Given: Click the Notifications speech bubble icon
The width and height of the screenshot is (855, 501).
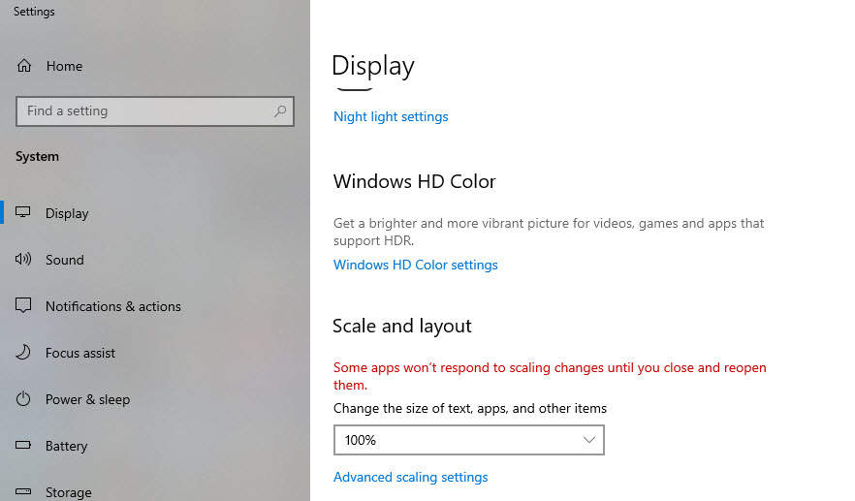Looking at the screenshot, I should click(24, 306).
